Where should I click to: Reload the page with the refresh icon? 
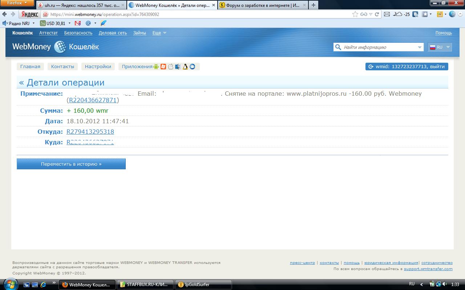(377, 14)
